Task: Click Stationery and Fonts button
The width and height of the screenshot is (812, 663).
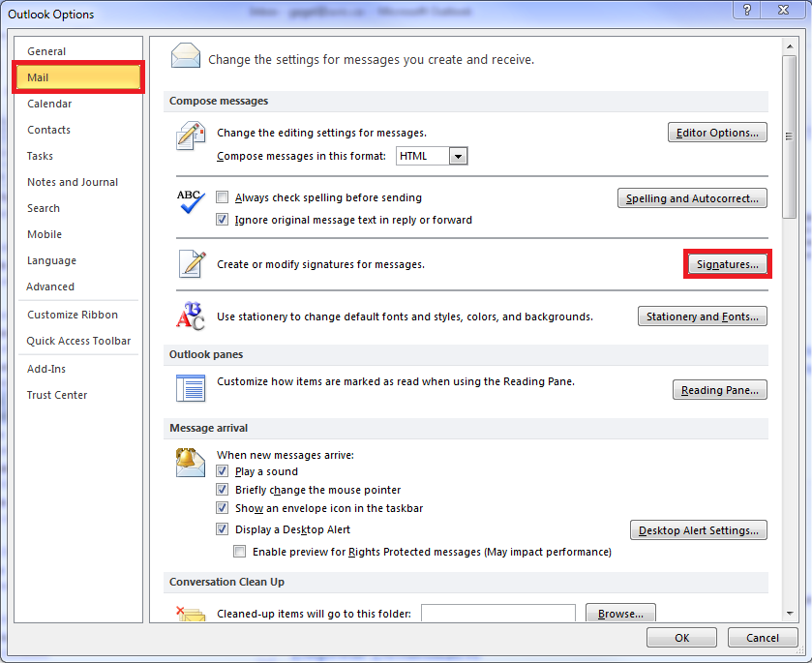Action: [x=703, y=316]
